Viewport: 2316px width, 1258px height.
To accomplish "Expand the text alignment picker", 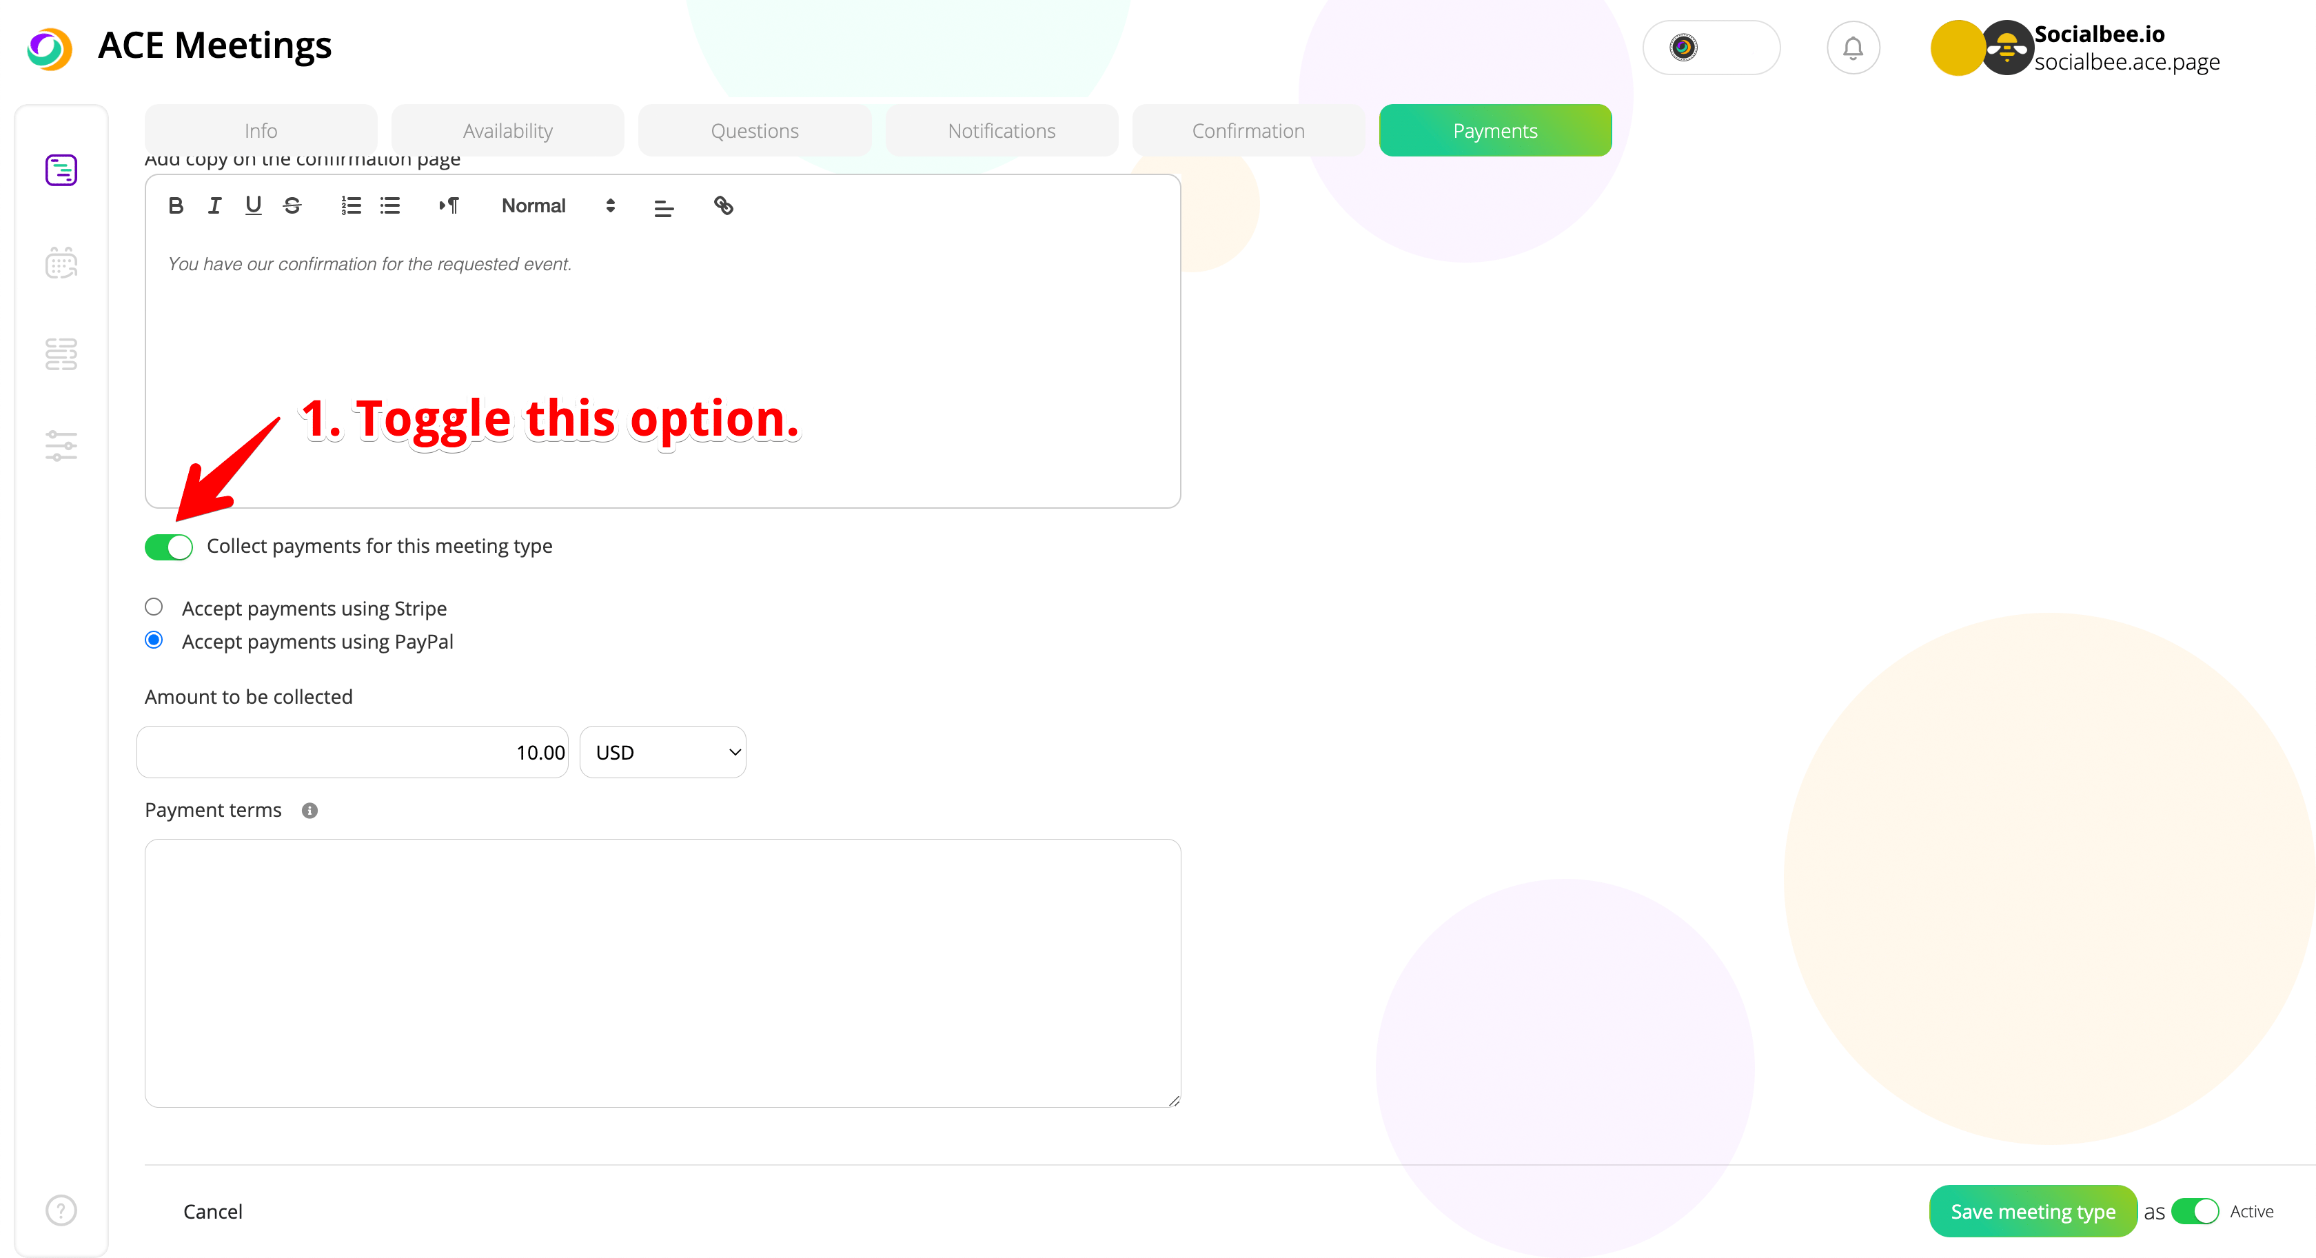I will (664, 207).
